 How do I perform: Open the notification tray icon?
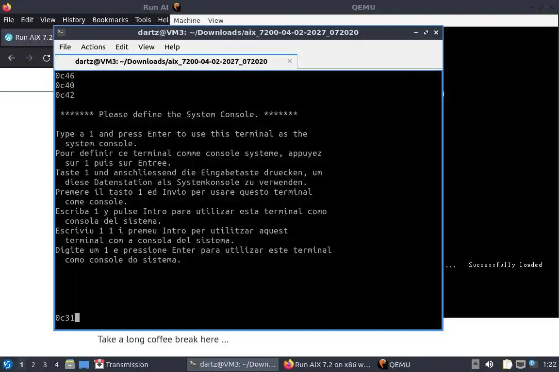(533, 363)
